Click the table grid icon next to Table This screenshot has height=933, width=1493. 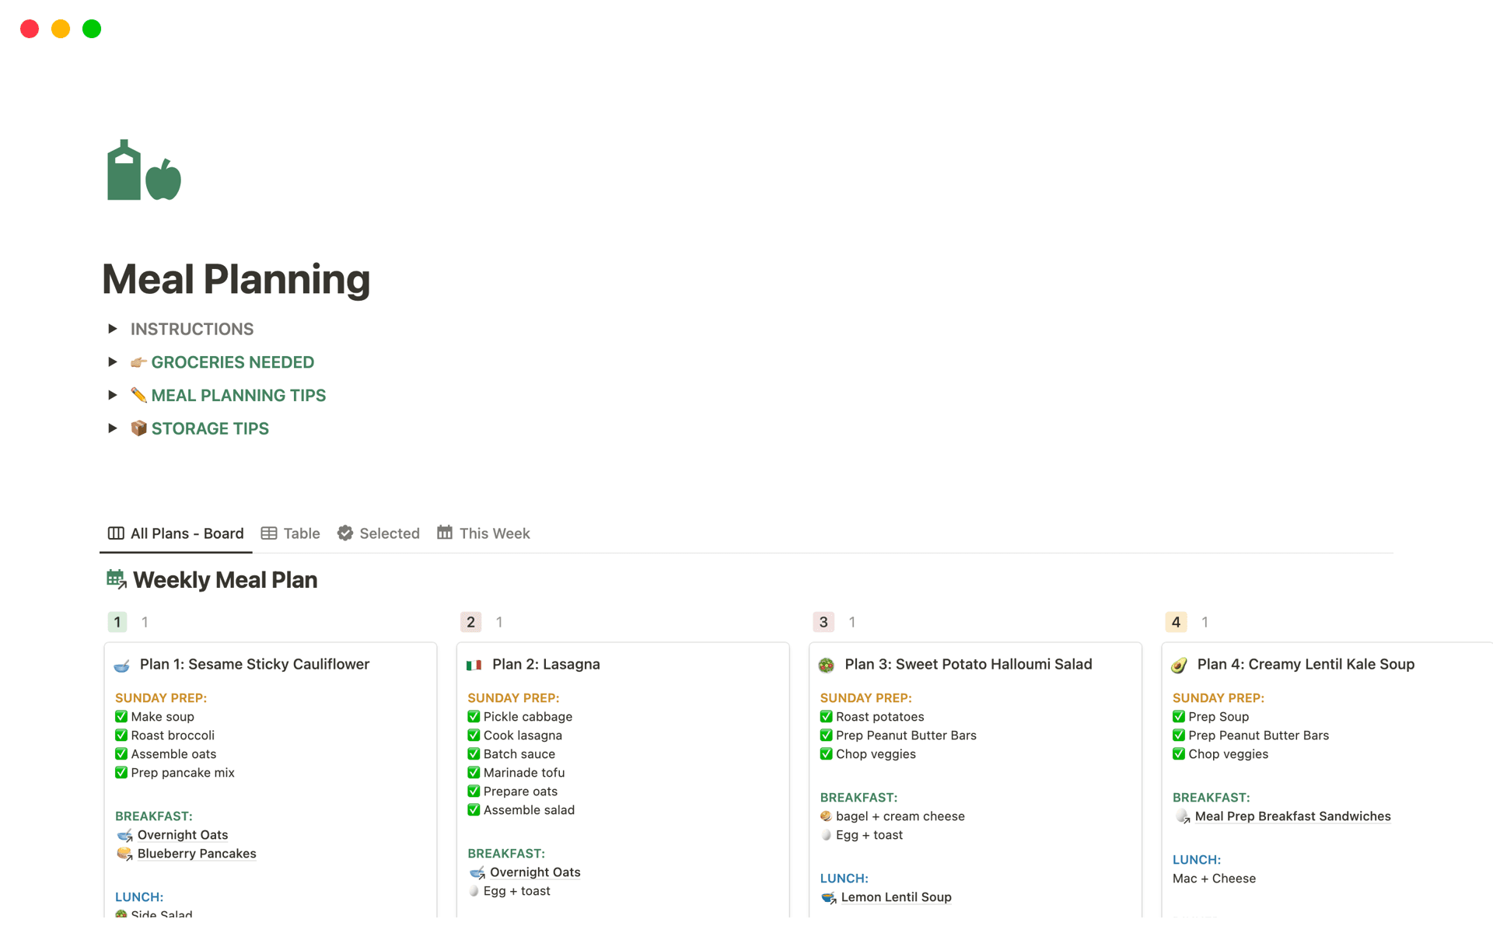point(269,533)
